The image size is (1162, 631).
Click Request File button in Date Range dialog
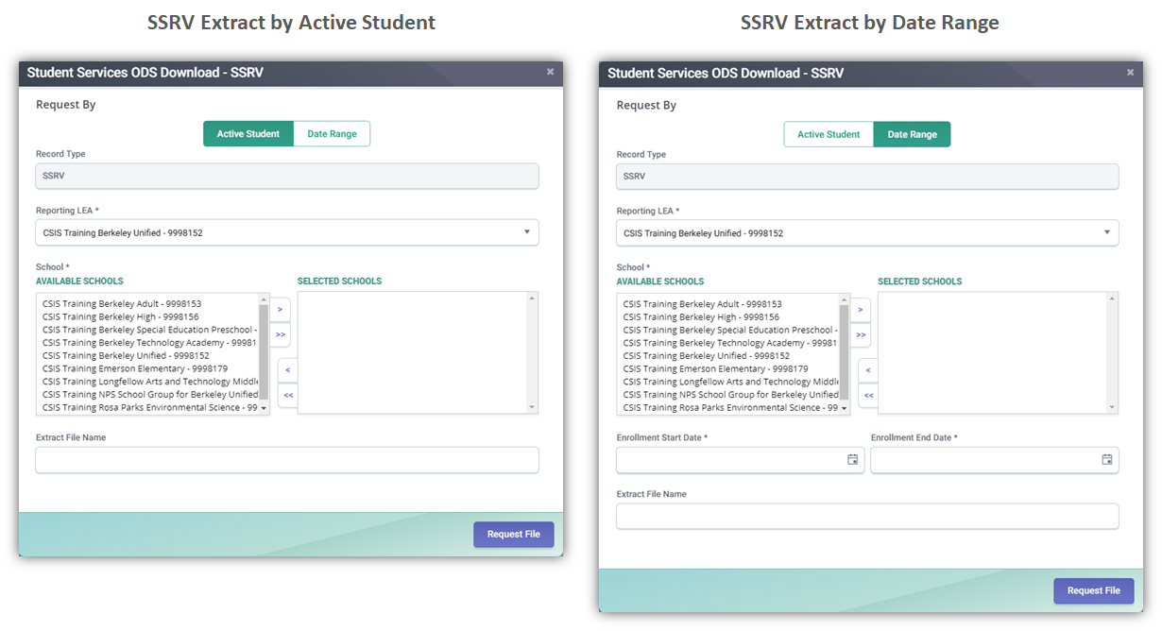click(x=1094, y=590)
